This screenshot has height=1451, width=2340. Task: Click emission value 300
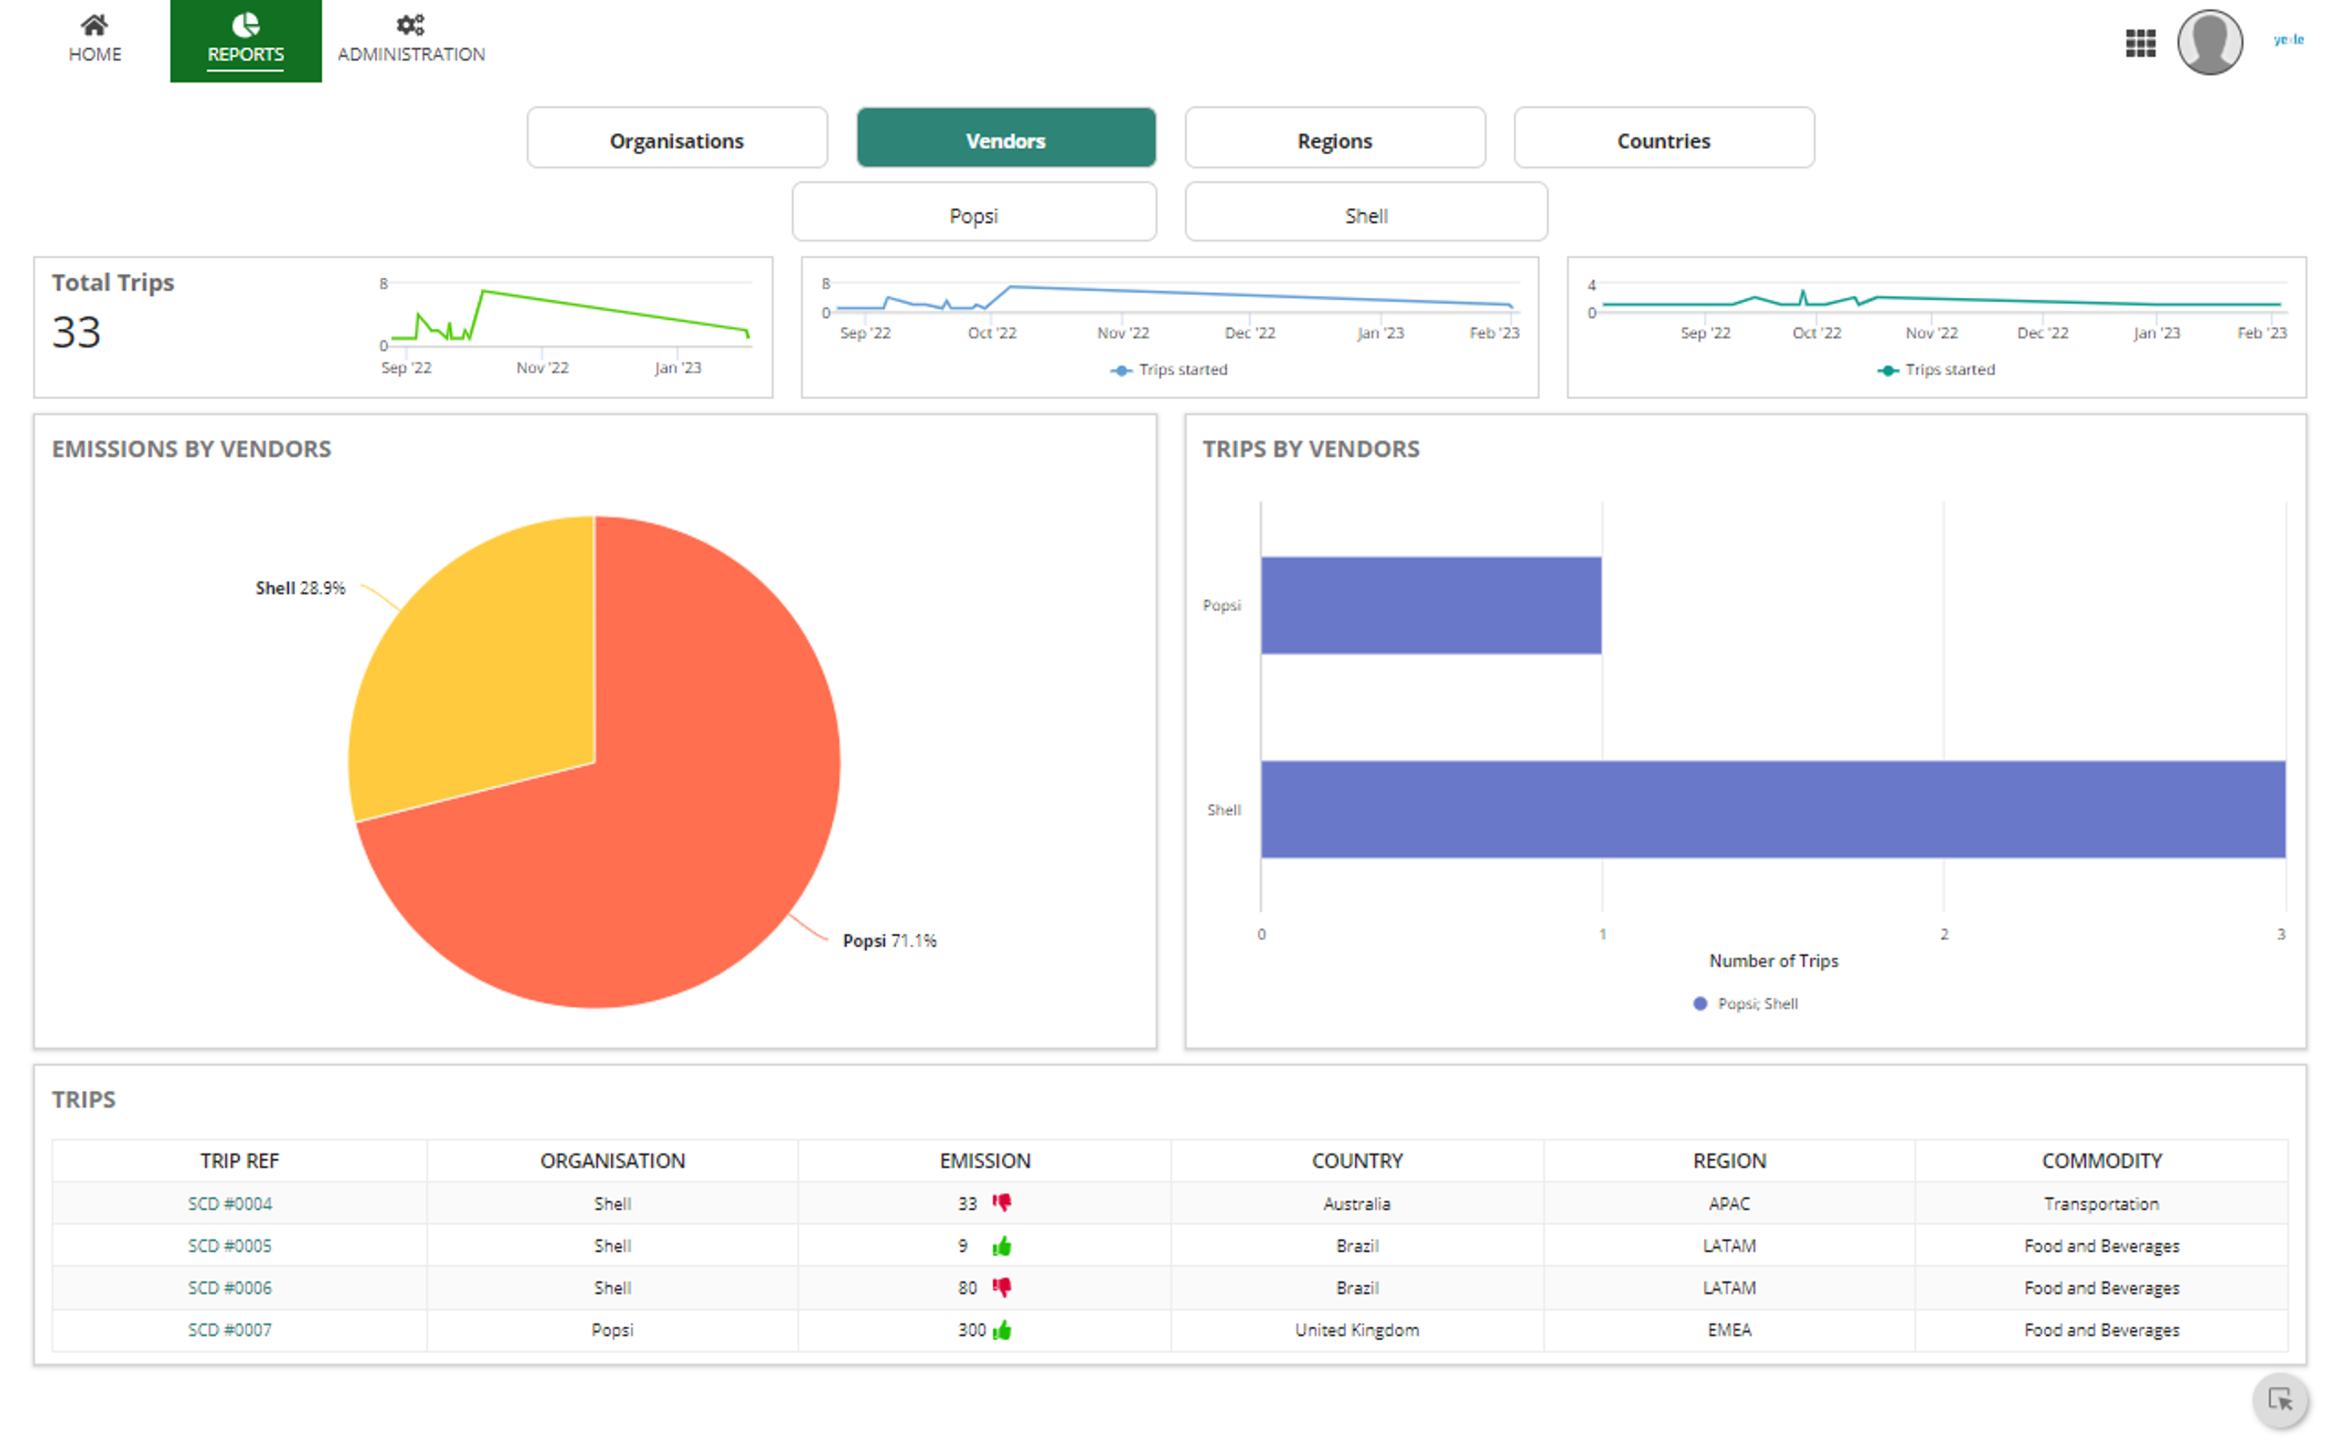click(971, 1330)
